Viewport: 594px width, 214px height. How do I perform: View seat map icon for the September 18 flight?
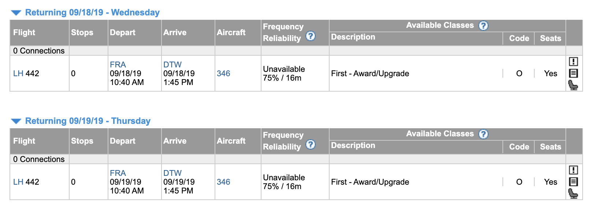coord(573,85)
